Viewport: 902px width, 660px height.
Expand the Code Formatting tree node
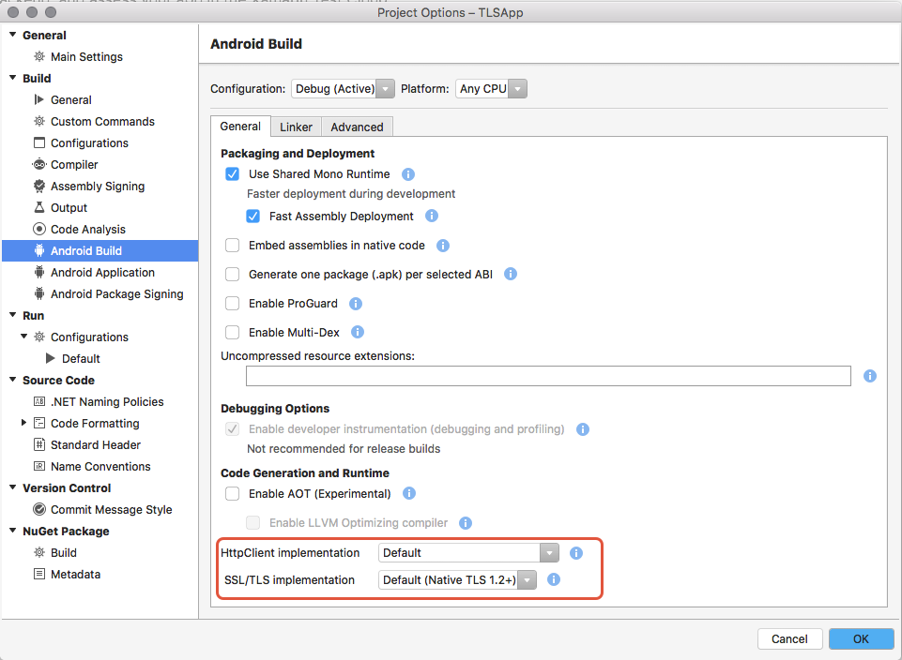[x=24, y=423]
